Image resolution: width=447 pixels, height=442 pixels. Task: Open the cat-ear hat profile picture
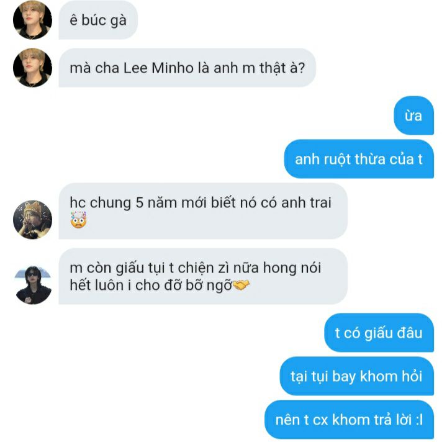[x=32, y=219]
